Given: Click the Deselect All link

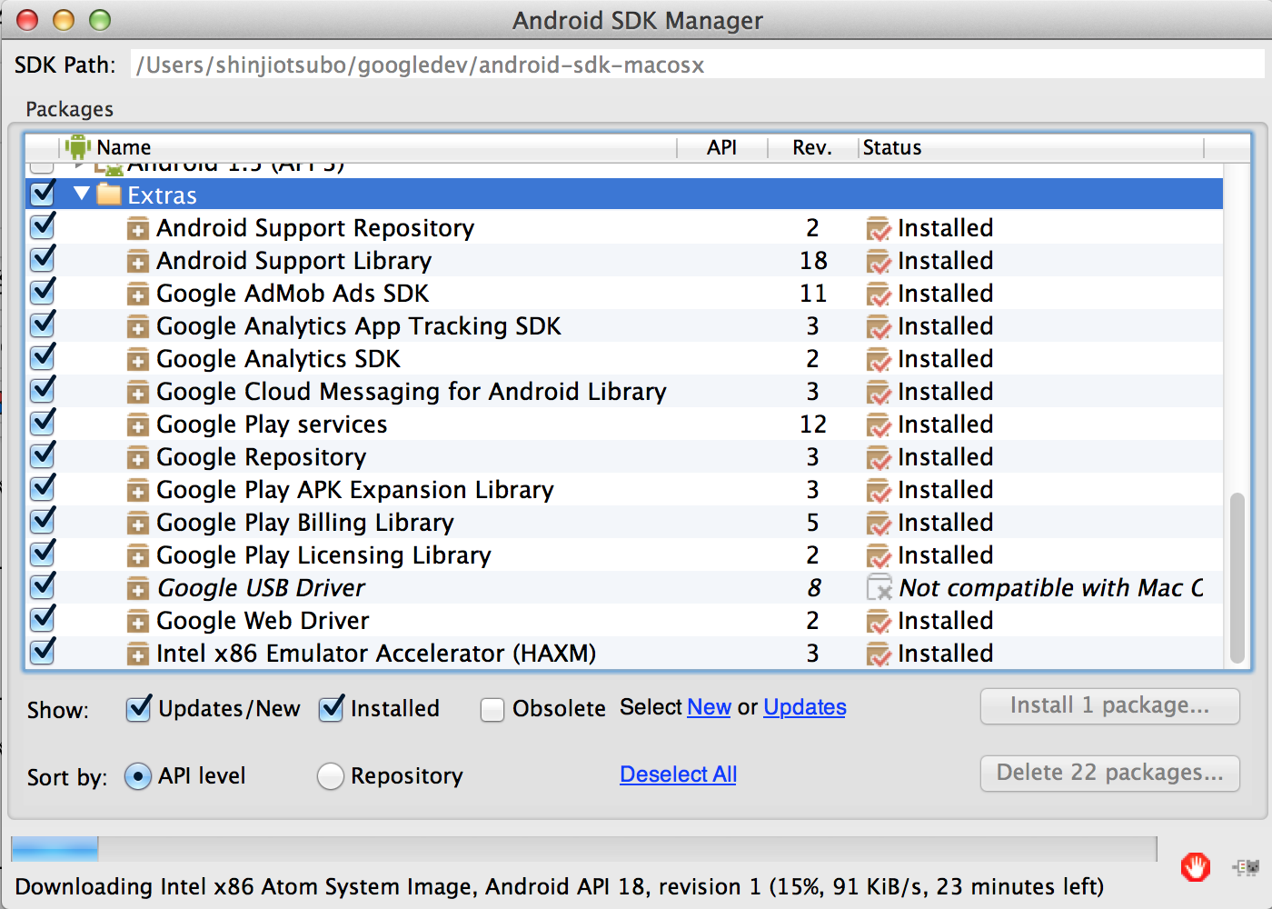Looking at the screenshot, I should (678, 774).
